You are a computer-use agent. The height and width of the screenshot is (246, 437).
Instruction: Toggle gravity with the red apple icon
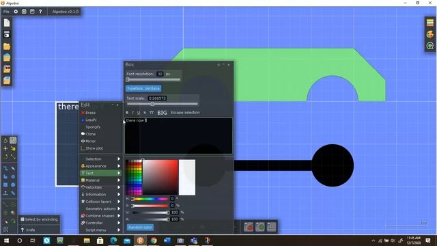coord(249,227)
